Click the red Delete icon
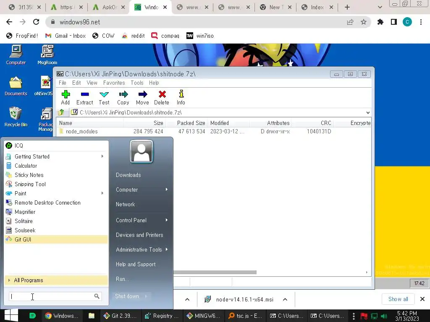The height and width of the screenshot is (322, 430). 162,98
